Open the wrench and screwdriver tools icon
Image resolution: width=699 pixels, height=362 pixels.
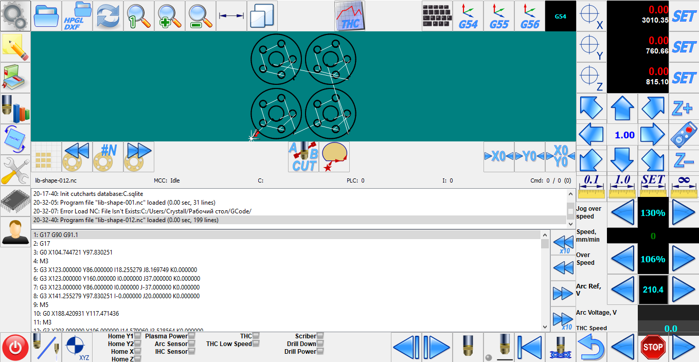pyautogui.click(x=15, y=170)
